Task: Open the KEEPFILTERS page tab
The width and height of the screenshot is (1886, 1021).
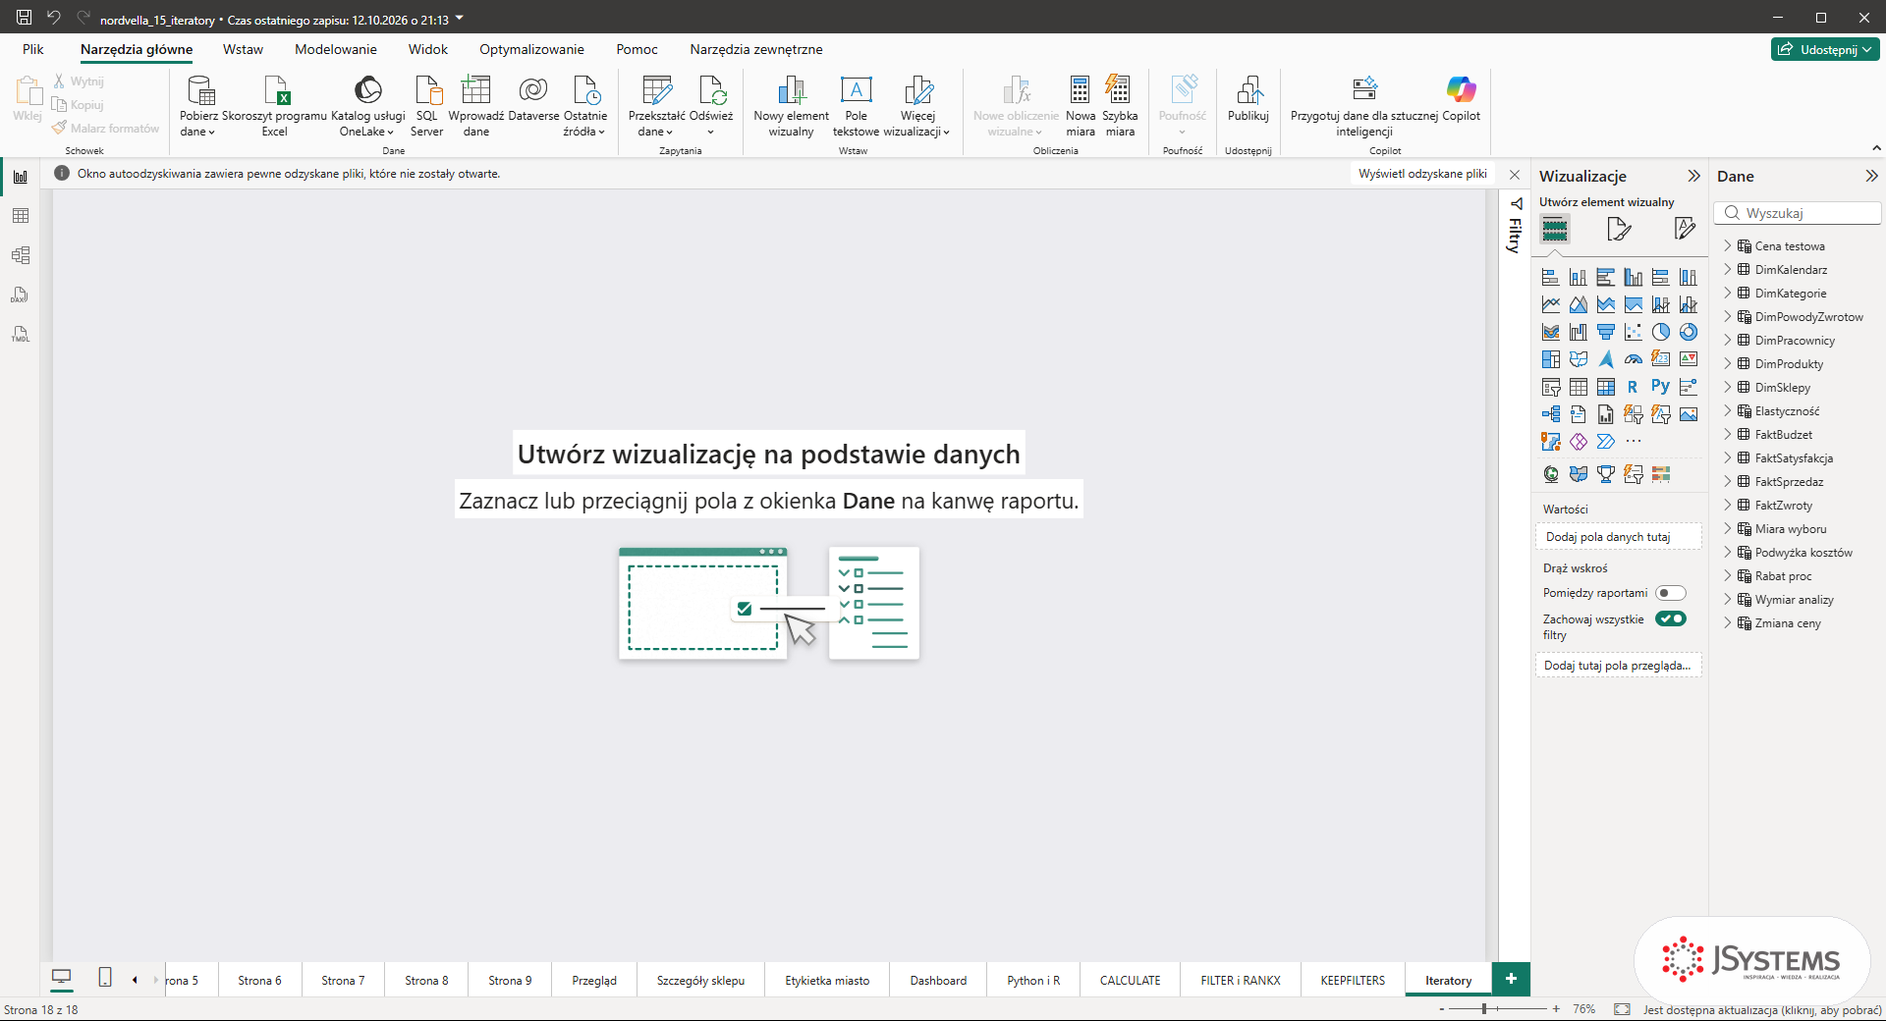Action: 1353,980
